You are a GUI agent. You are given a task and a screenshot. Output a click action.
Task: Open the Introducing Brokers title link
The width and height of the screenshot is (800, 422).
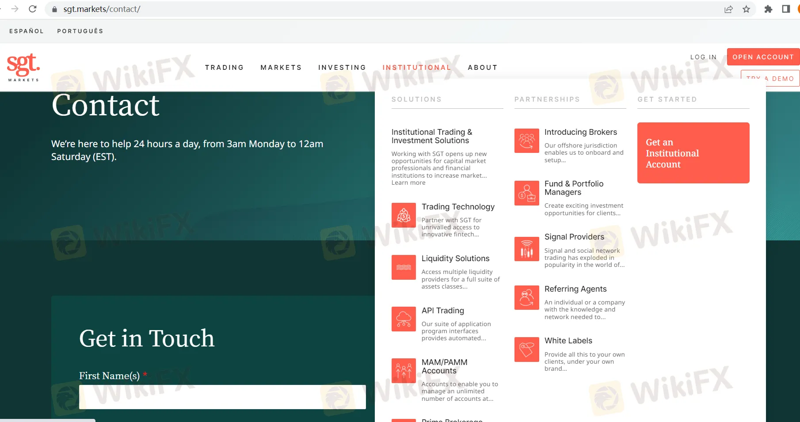pyautogui.click(x=580, y=132)
